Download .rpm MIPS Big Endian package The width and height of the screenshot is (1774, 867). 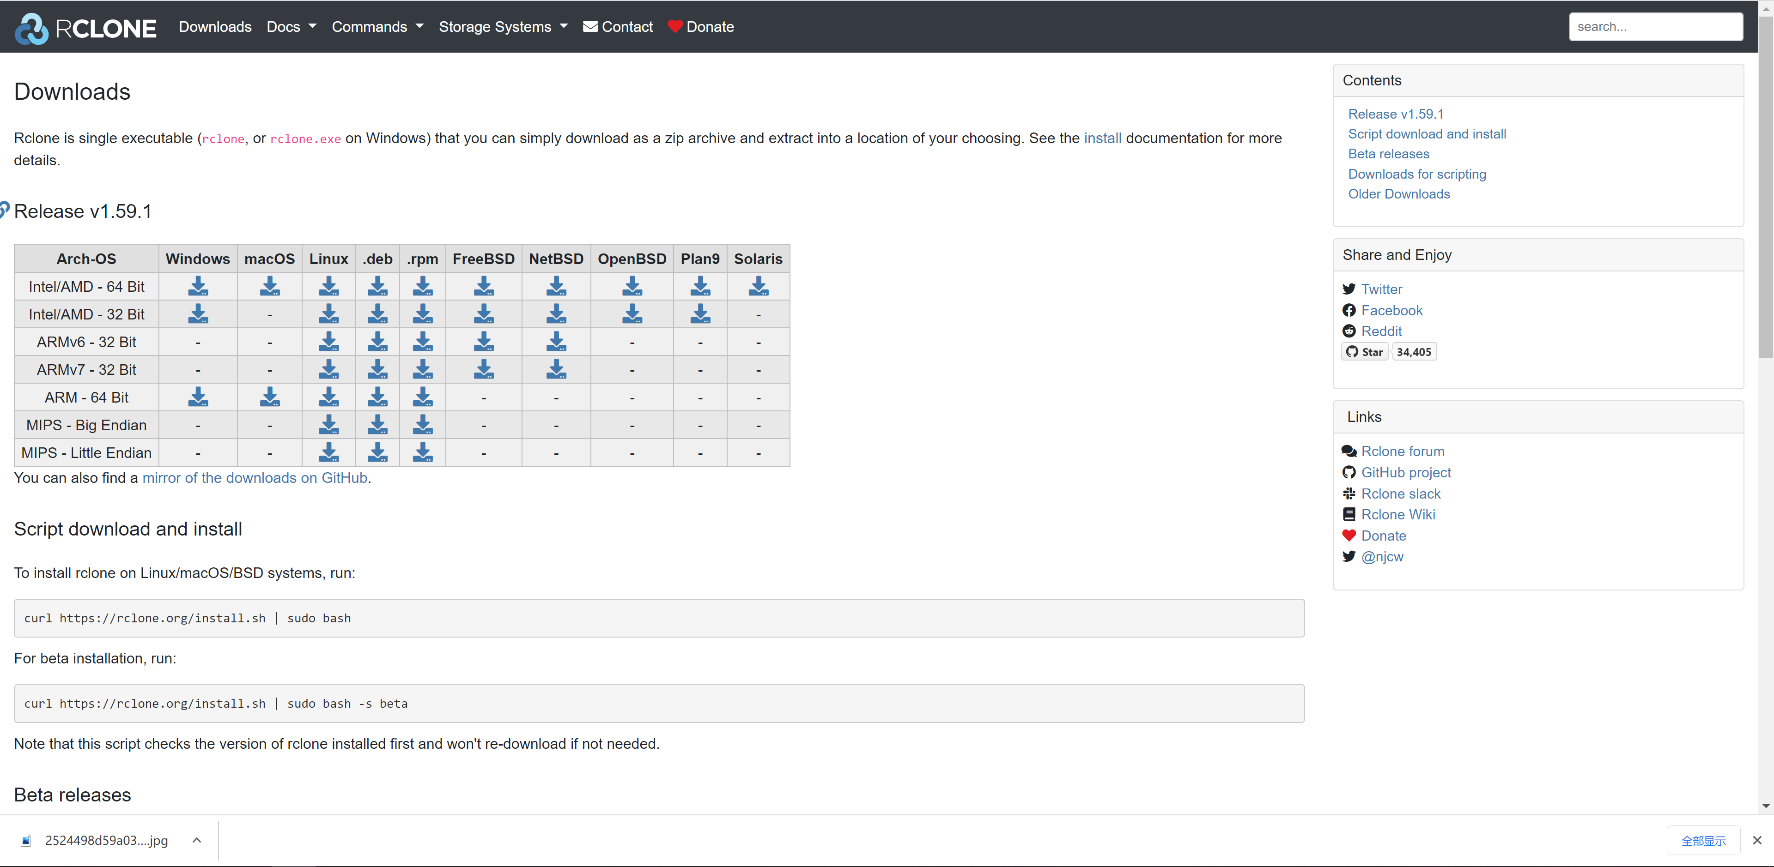pos(422,425)
